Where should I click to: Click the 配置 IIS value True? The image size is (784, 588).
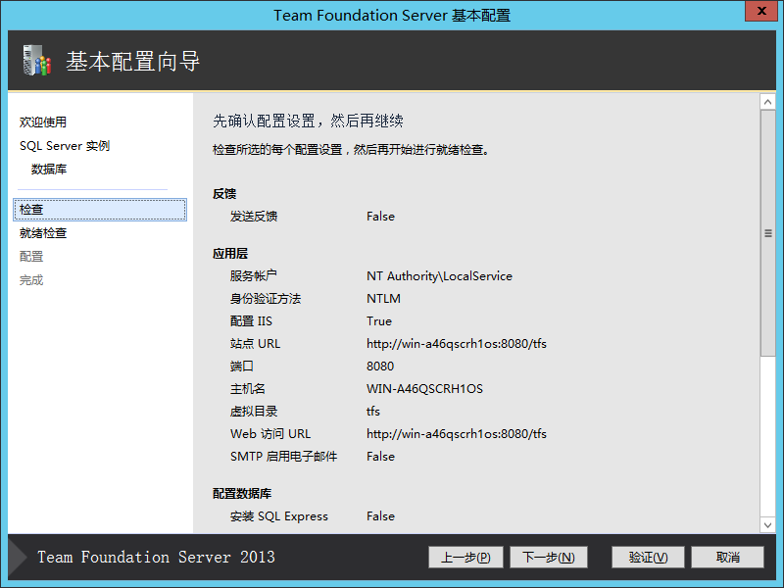pos(379,321)
